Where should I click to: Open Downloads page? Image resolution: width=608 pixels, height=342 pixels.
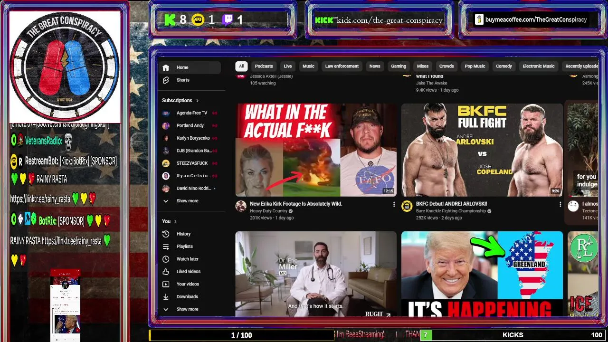coord(190,297)
